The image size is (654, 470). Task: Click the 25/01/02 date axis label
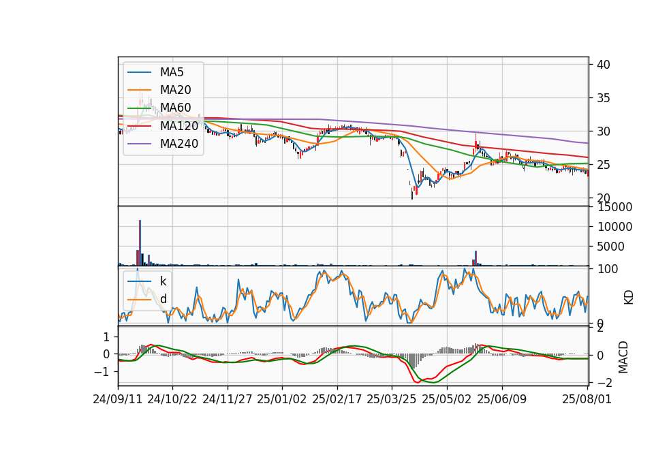click(x=282, y=399)
